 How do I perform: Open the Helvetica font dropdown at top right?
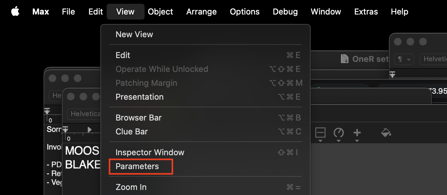pos(435,59)
